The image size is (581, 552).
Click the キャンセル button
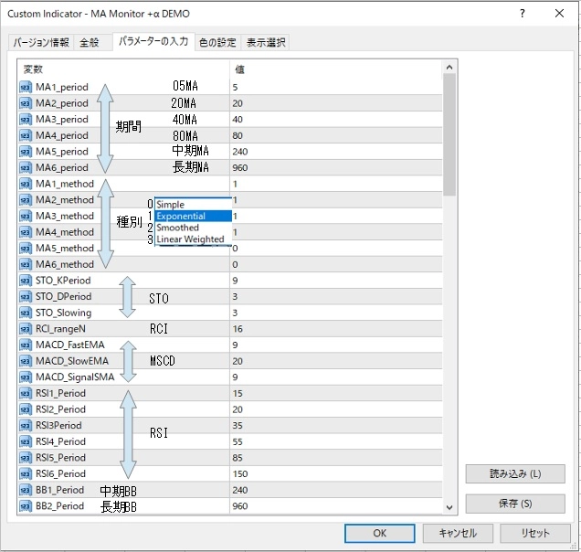click(x=458, y=533)
